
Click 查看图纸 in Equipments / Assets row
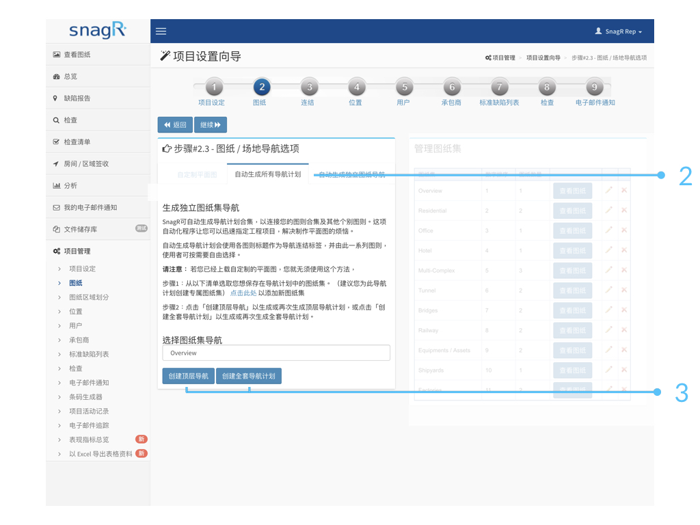[x=573, y=351]
